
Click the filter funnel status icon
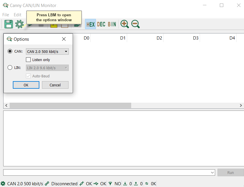coord(110,184)
